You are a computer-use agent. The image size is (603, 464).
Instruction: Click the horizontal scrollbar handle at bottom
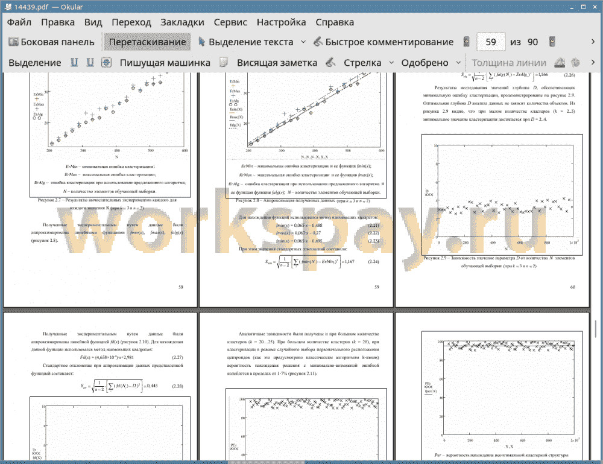point(266,462)
